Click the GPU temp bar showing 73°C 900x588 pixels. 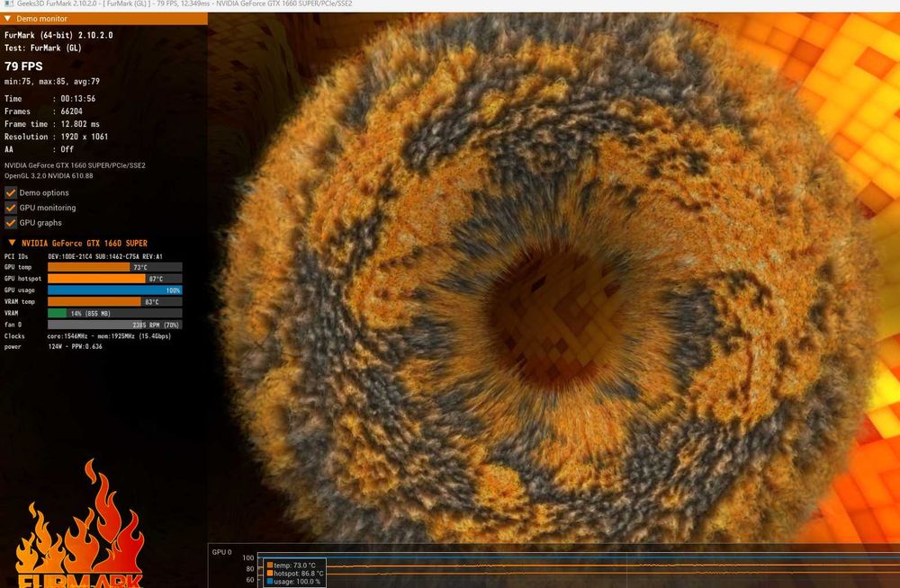tap(115, 267)
